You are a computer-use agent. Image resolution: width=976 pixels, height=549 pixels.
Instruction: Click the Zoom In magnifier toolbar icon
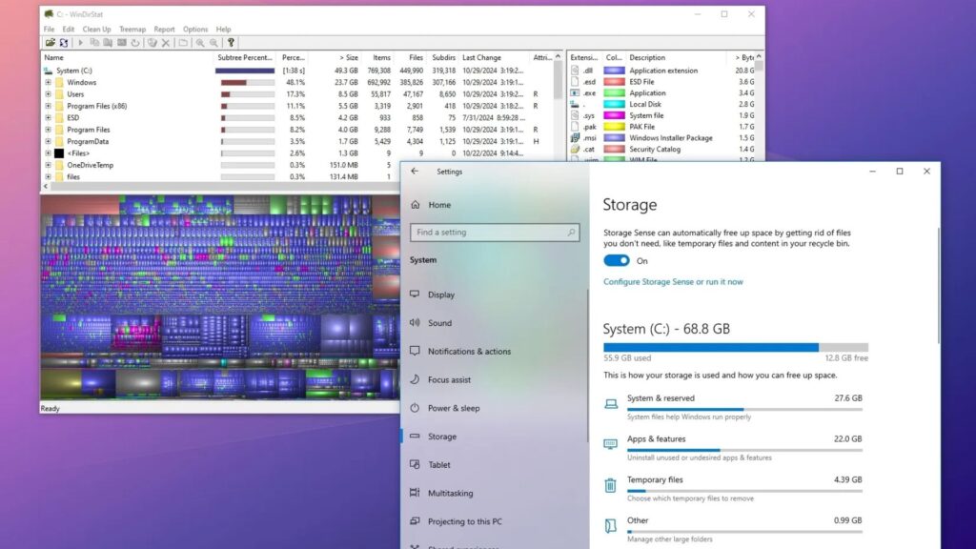(200, 43)
